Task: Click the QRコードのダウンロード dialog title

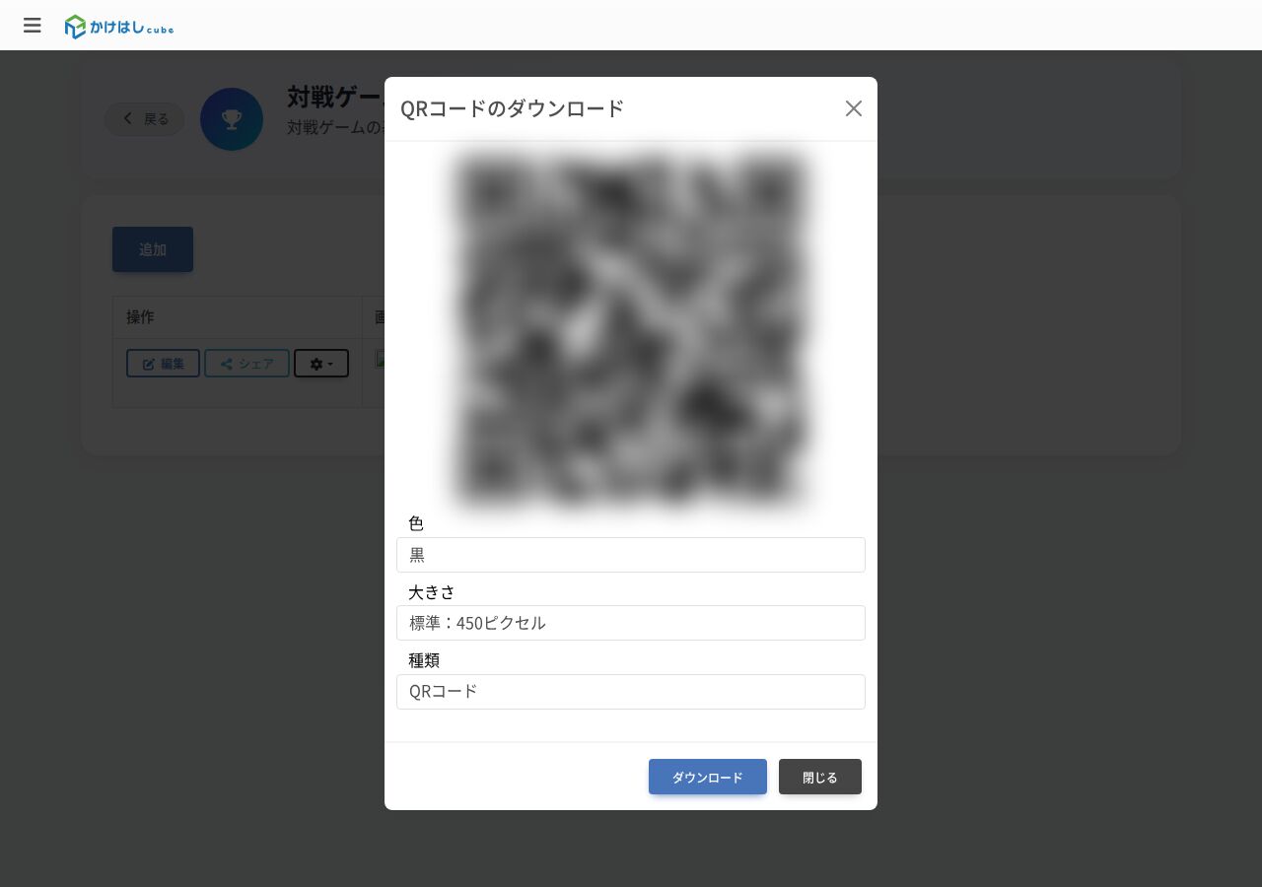Action: pos(513,108)
